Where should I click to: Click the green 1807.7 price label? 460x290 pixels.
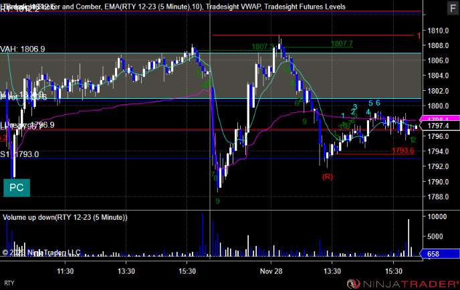tap(342, 43)
